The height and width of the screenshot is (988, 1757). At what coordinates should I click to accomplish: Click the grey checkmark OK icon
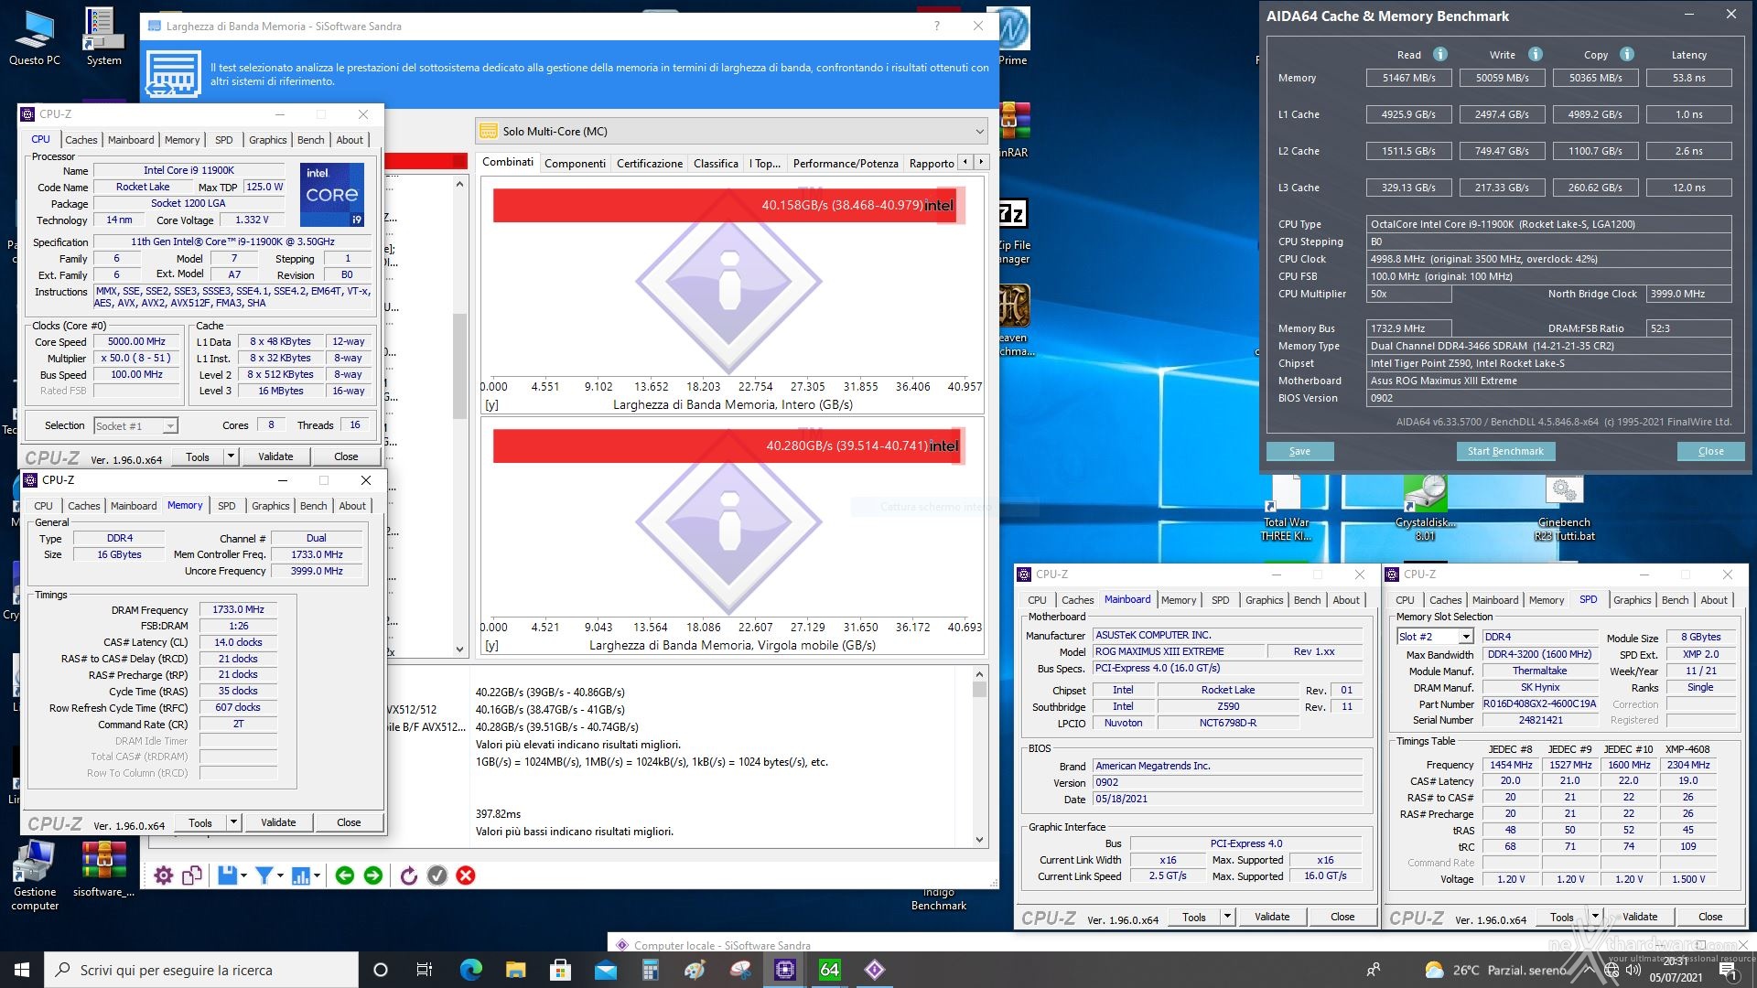437,876
